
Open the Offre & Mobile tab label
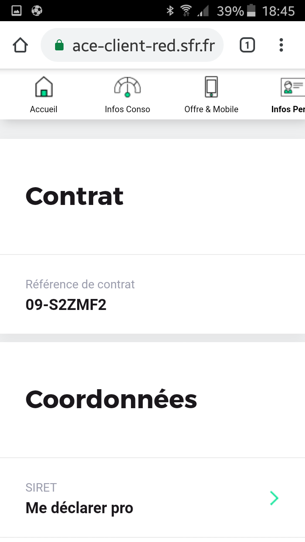click(x=211, y=109)
